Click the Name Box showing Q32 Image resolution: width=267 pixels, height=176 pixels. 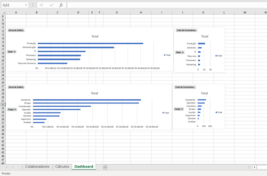point(13,5)
